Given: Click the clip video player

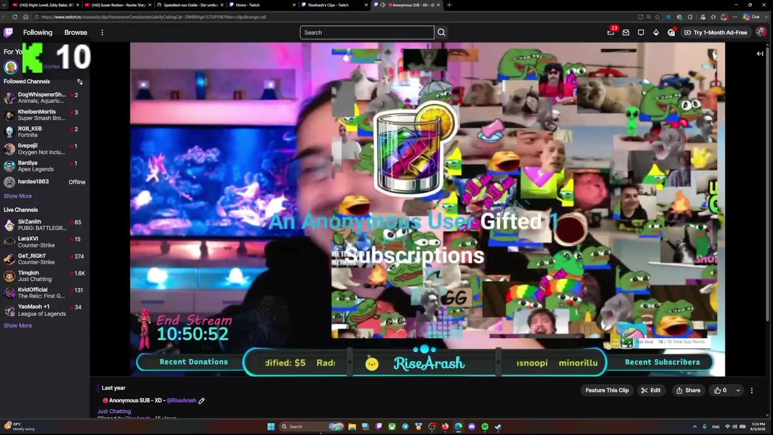Looking at the screenshot, I should (x=428, y=209).
